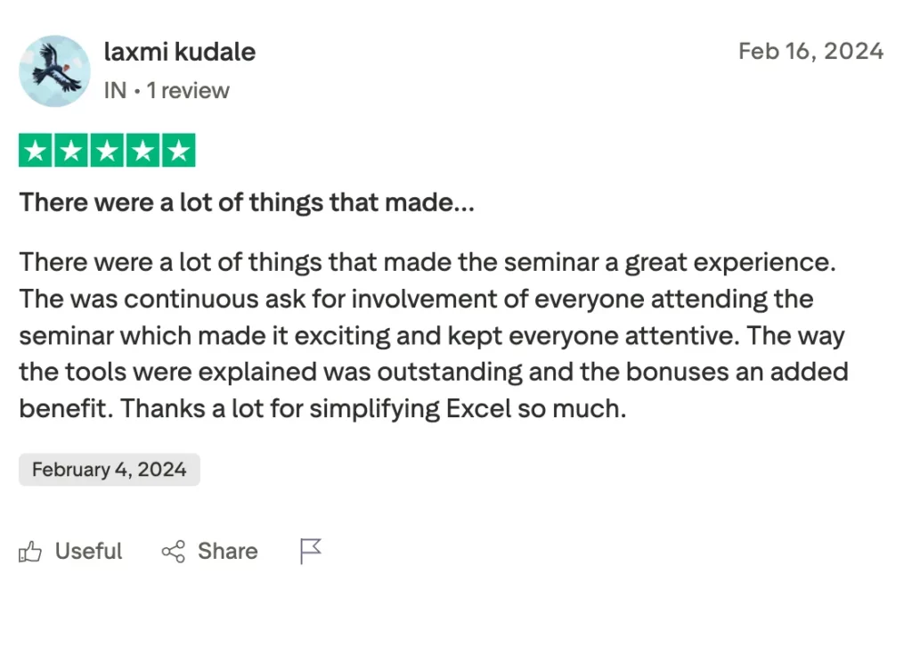Click the third green rating star
Viewport: 912px width, 648px height.
tap(107, 152)
